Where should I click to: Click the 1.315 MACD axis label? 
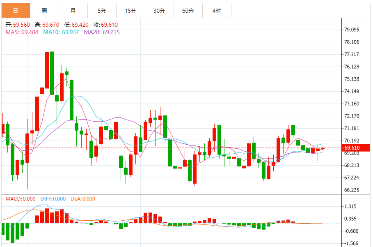coord(350,206)
